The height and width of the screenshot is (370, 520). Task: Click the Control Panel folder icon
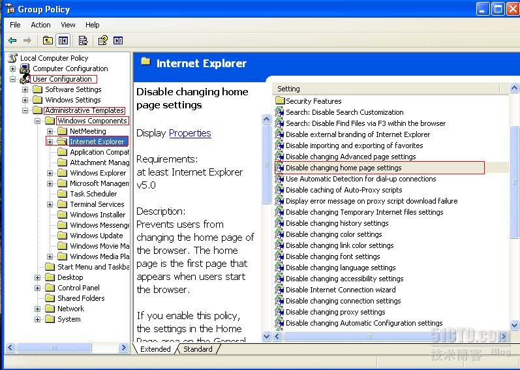(x=50, y=287)
